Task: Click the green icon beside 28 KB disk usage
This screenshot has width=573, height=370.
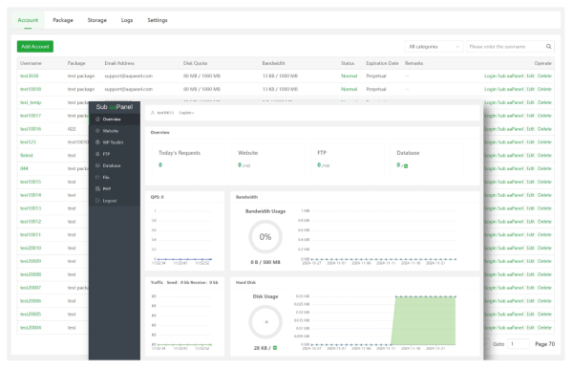Action: coord(275,348)
